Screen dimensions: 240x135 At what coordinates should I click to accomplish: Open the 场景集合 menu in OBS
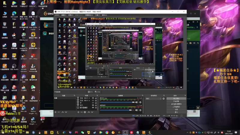[x=89, y=15]
